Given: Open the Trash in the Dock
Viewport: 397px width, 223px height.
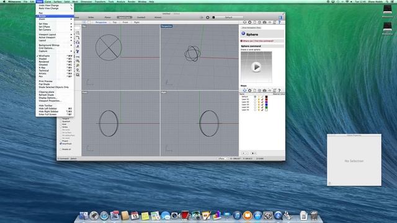Looking at the screenshot, I should pyautogui.click(x=314, y=216).
